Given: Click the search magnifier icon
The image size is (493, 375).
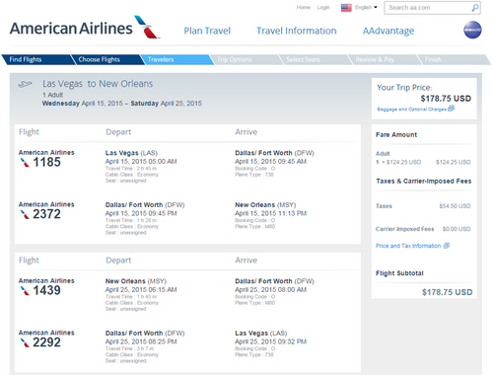Looking at the screenshot, I should coord(475,8).
